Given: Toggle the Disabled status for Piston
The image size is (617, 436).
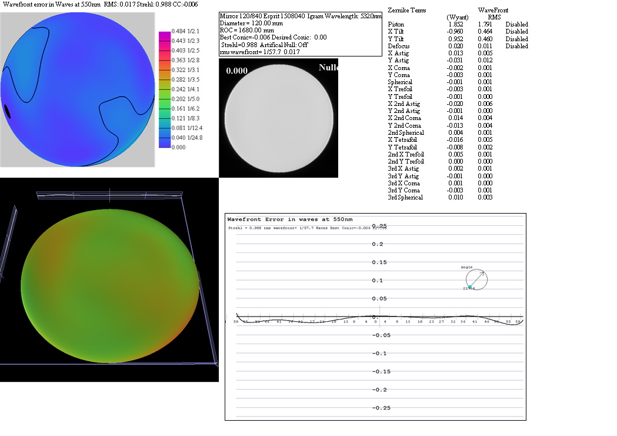Looking at the screenshot, I should click(516, 25).
